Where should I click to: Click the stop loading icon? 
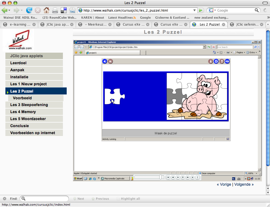pyautogui.click(x=38, y=10)
